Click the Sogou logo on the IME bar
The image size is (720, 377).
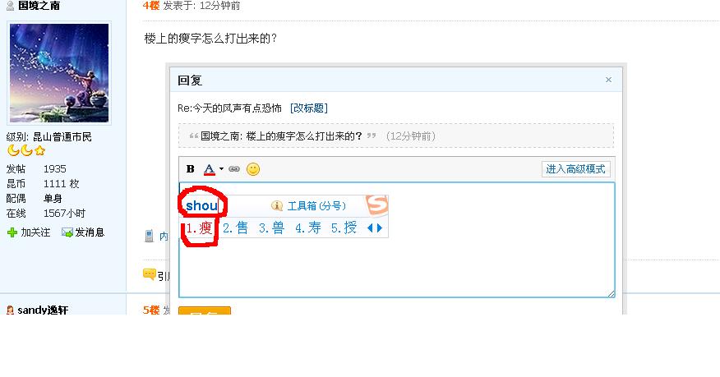click(x=377, y=205)
